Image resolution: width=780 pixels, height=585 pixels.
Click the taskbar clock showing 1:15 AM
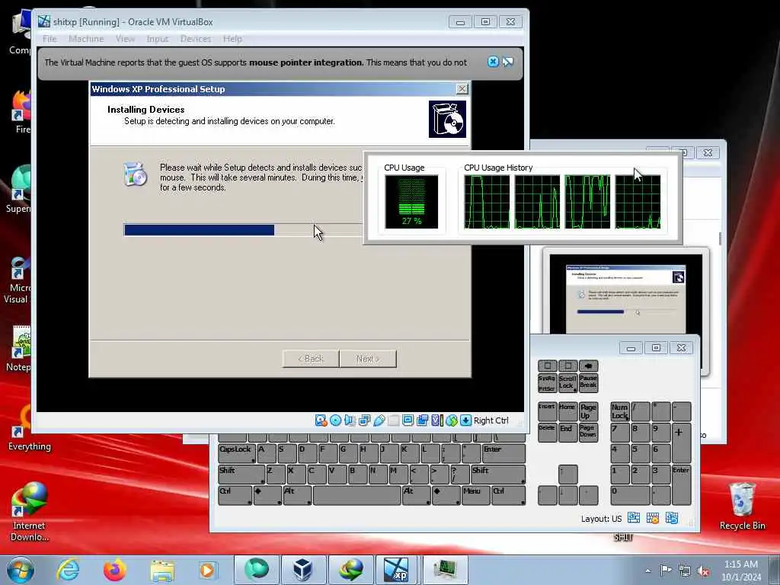tap(741, 570)
